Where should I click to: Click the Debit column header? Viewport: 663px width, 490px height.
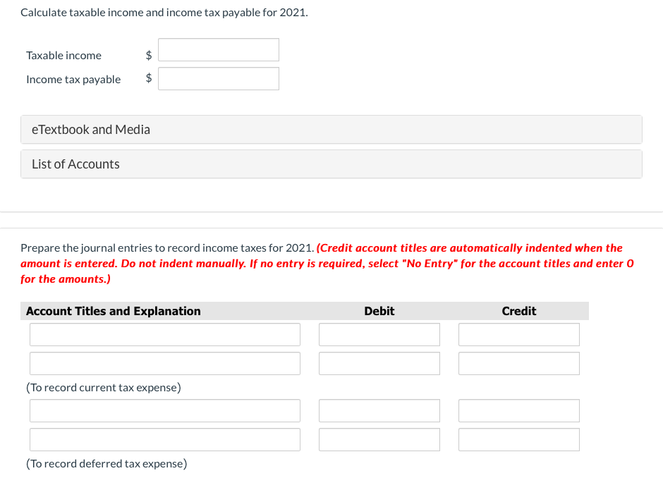point(379,311)
